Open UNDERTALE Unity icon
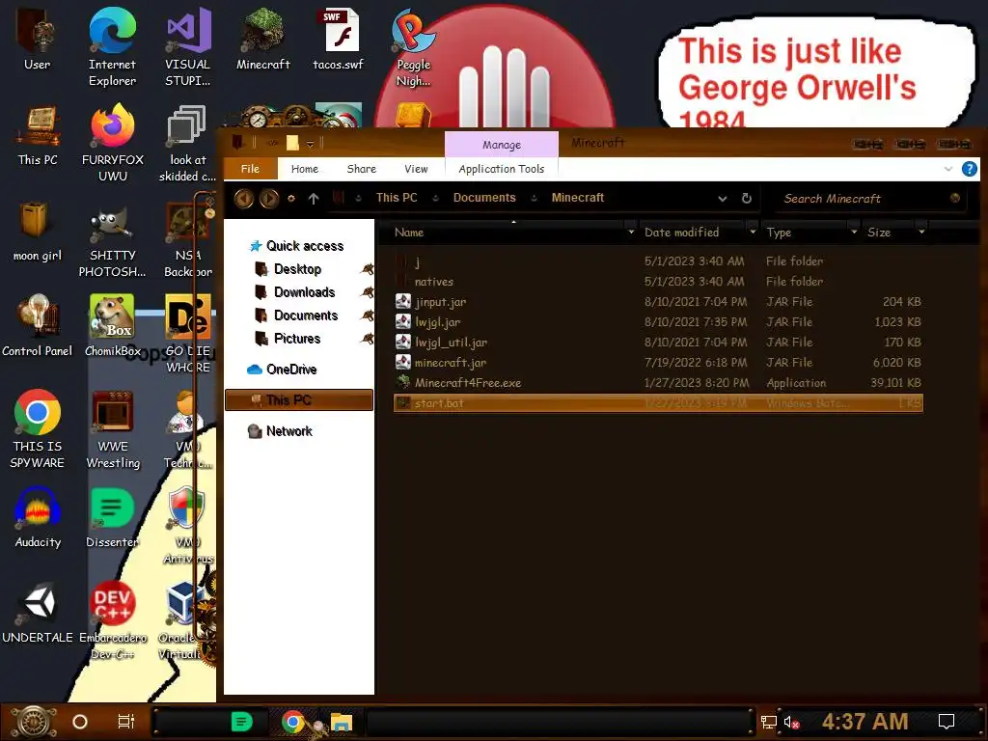 38,613
